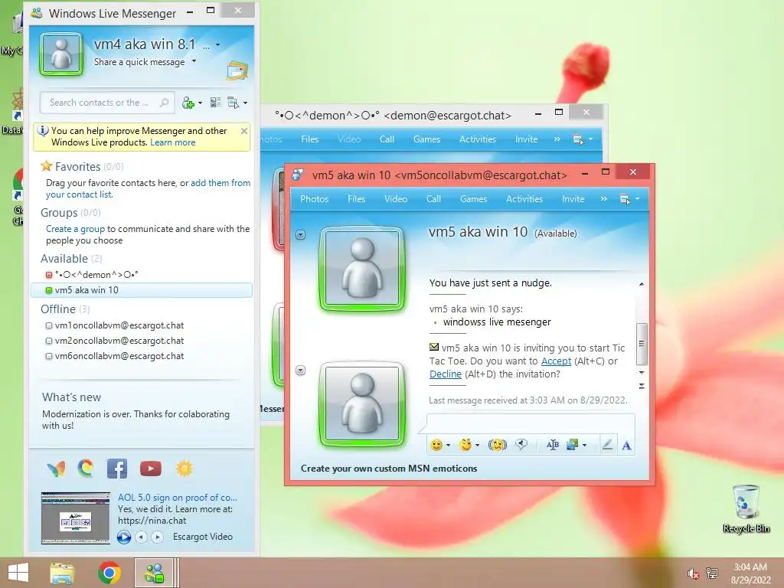
Task: Open Activities in demon chat window
Action: [478, 139]
